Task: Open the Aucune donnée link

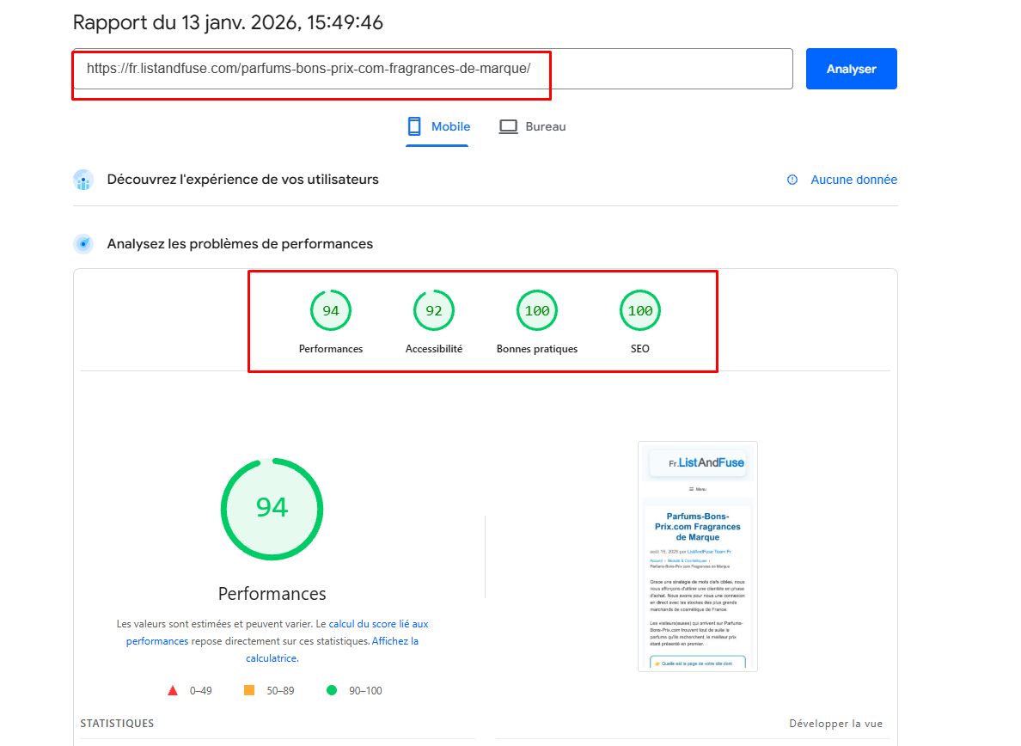Action: click(x=853, y=180)
